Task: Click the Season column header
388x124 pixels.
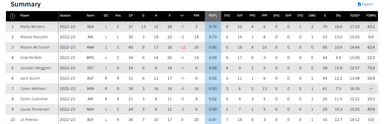Action: 65,16
